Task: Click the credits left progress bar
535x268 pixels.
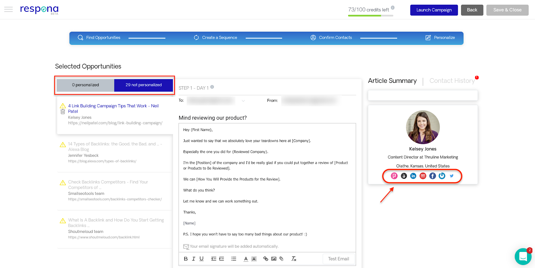Action: click(x=370, y=16)
